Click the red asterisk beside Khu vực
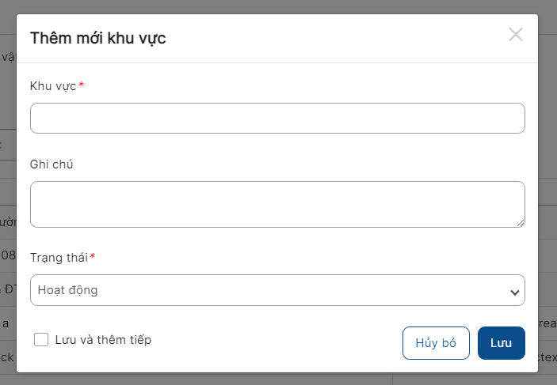The width and height of the screenshot is (557, 385). pyautogui.click(x=81, y=85)
